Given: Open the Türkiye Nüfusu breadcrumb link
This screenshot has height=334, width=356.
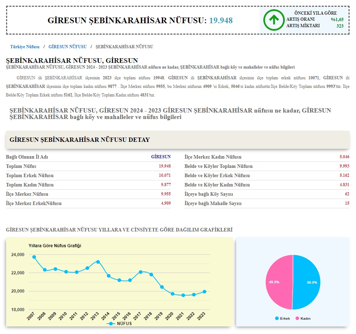Looking at the screenshot, I should coord(25,47).
